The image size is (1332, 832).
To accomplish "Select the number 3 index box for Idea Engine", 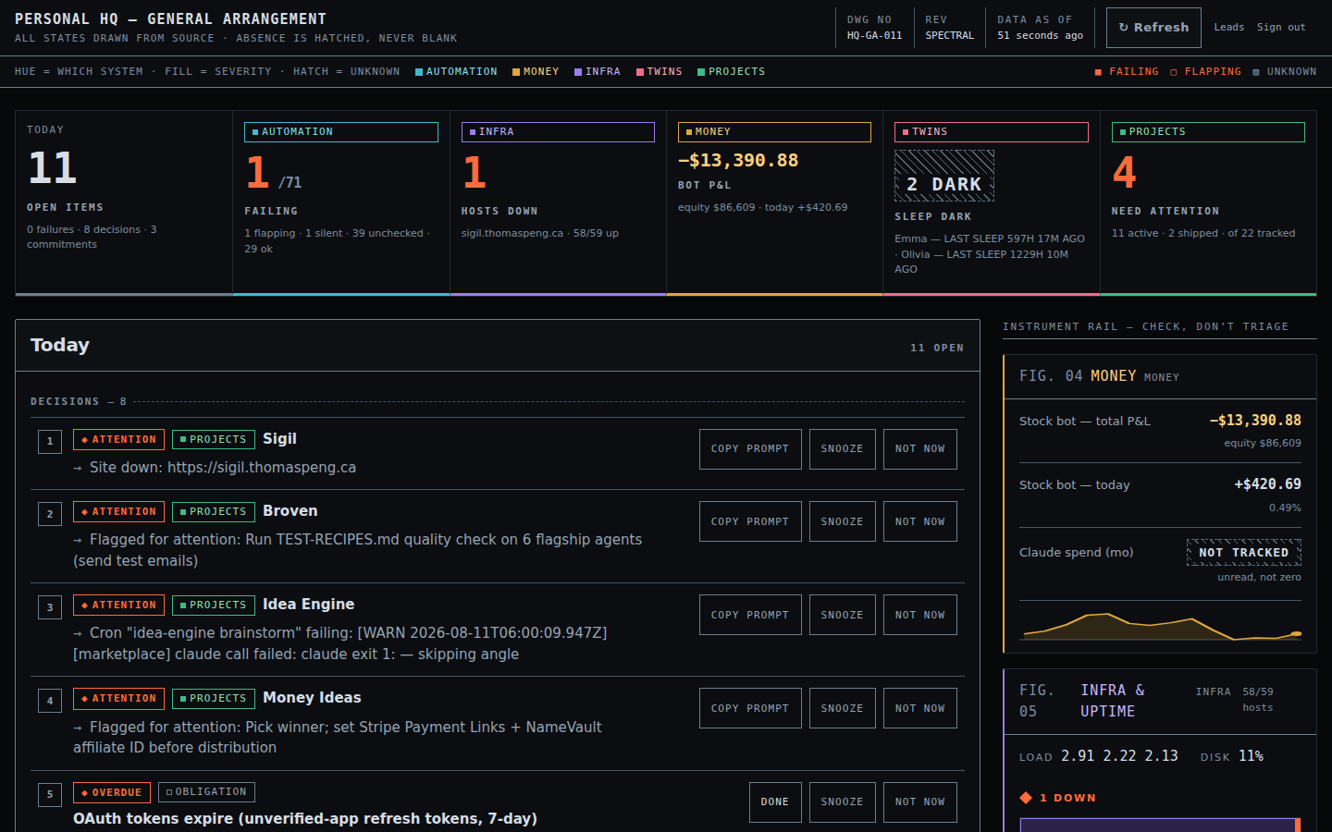I will coord(50,607).
